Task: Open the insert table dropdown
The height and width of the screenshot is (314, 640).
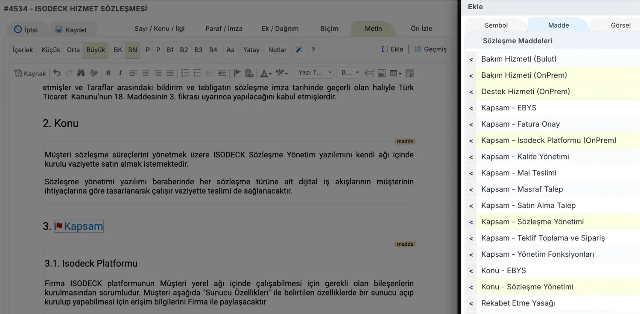Action: pyautogui.click(x=395, y=73)
